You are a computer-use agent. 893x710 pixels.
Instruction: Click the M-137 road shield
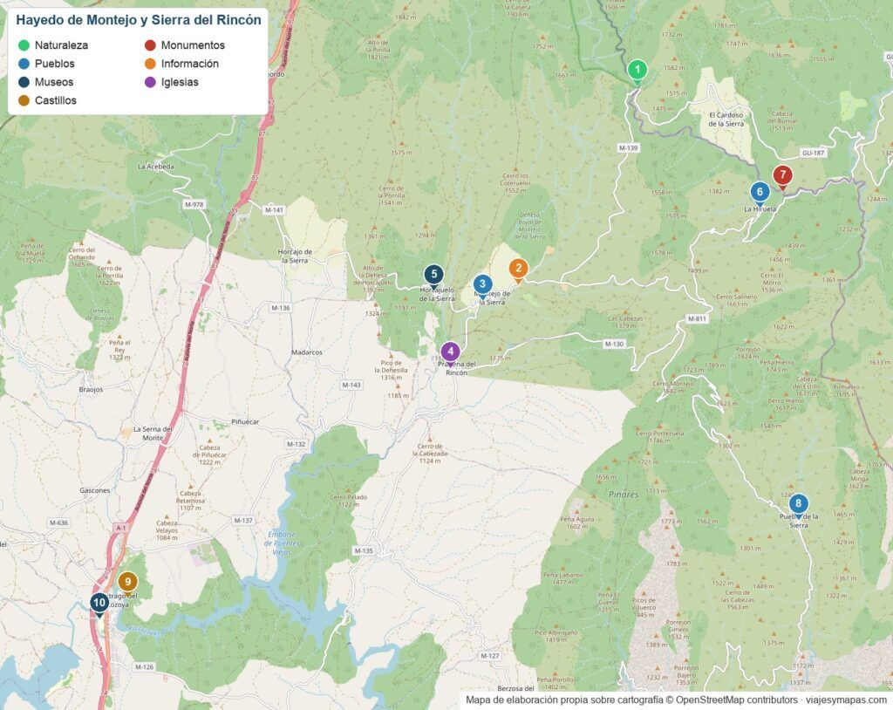(x=243, y=520)
